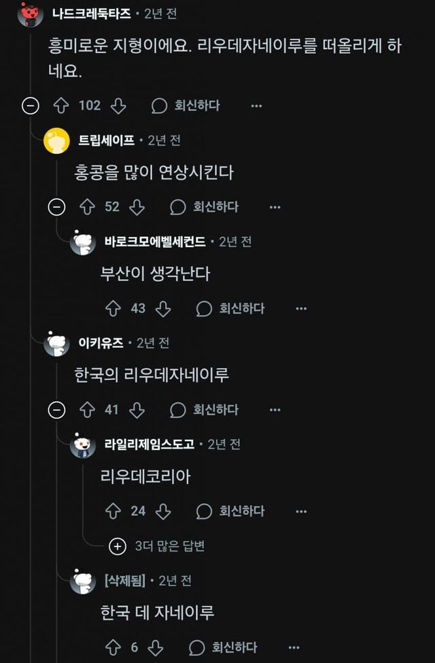Upvote the 한국 데 자네이루 comment
The image size is (435, 663).
point(113,647)
